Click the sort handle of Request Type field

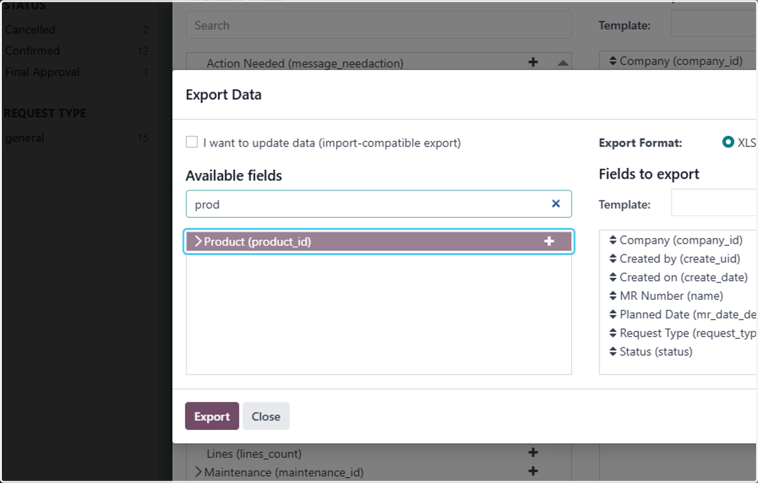click(x=613, y=333)
